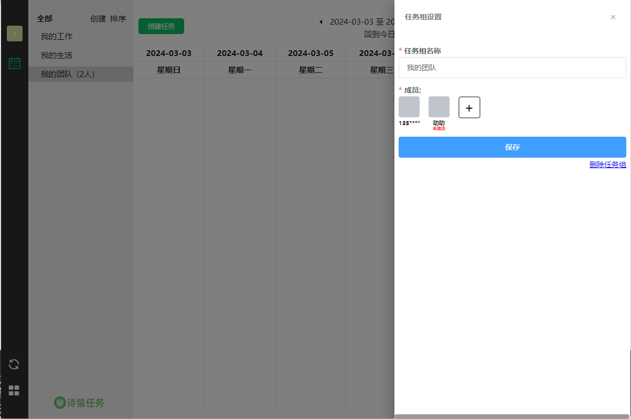This screenshot has height=419, width=631.
Task: Click the yellow number 1 badge
Action: pos(15,34)
